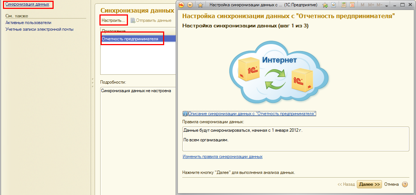Click Отмена to cancel the wizard
The width and height of the screenshot is (416, 195).
tap(392, 184)
